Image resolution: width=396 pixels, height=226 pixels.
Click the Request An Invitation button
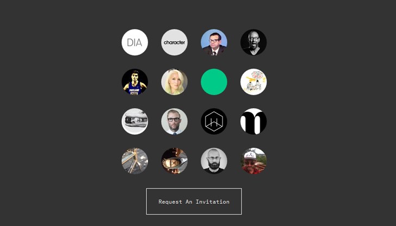point(194,201)
